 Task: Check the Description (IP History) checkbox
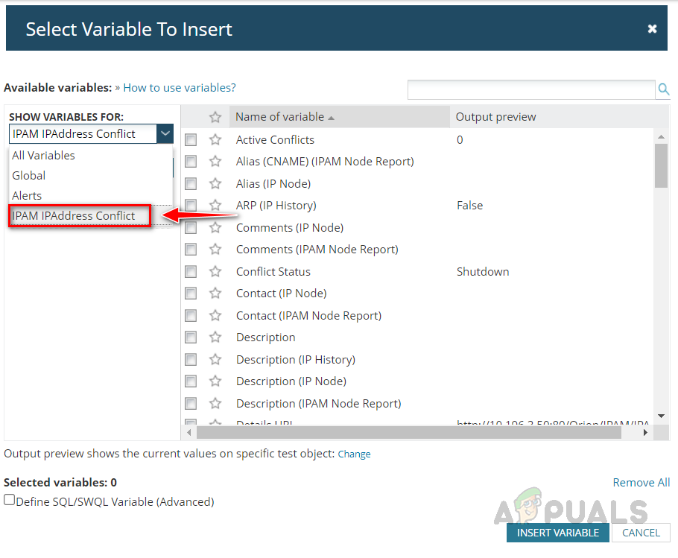(191, 360)
